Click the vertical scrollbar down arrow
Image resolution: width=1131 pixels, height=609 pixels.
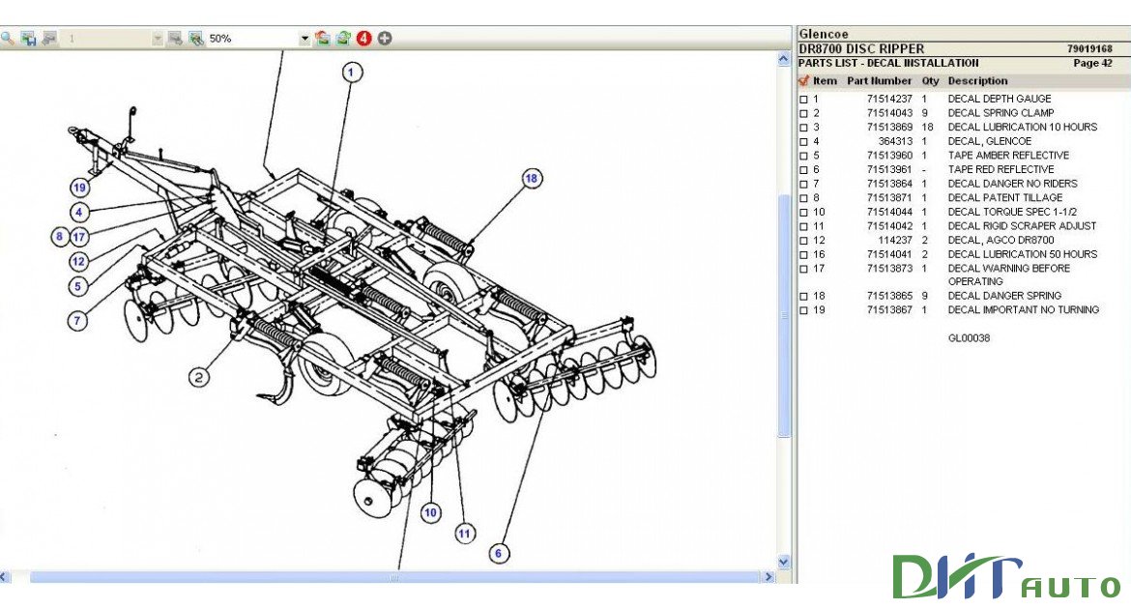tap(784, 562)
